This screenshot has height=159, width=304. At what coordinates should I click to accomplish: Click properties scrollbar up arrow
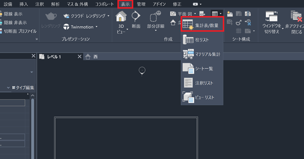point(33,95)
